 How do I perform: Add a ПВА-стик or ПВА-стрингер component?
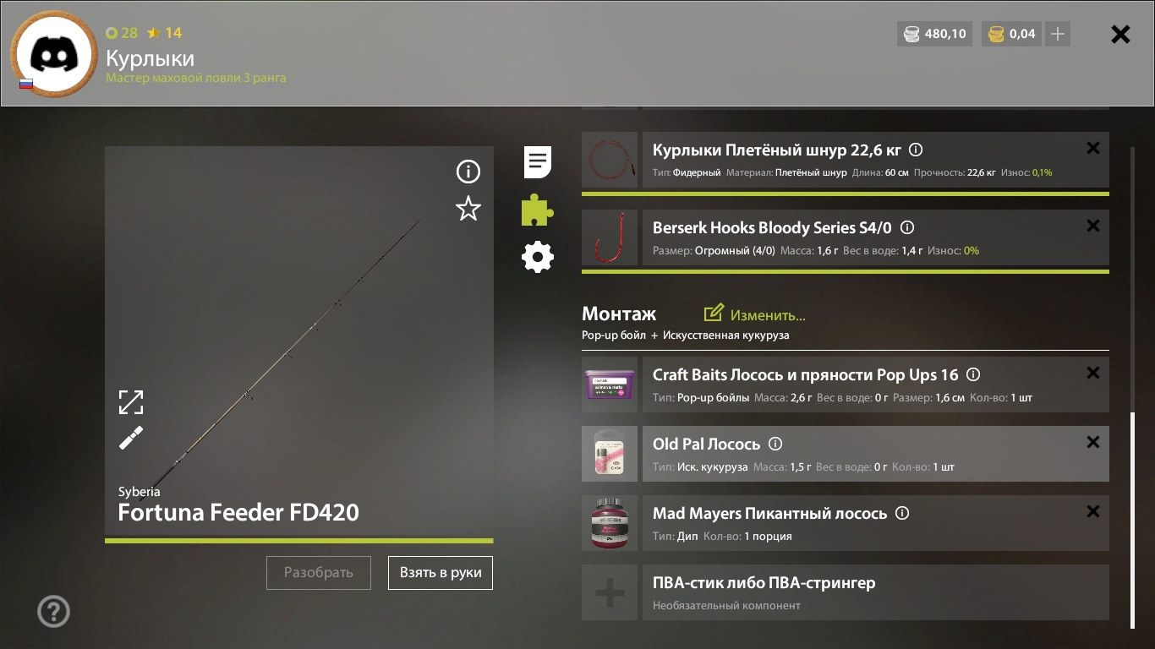tap(846, 592)
